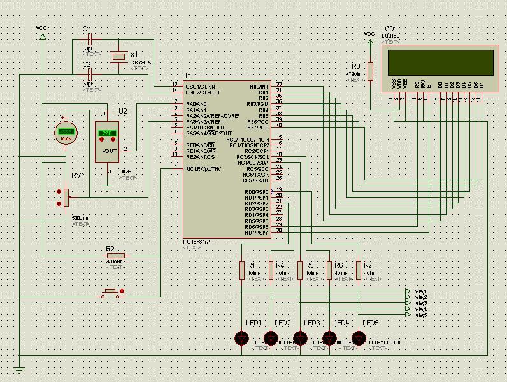507x382 pixels.
Task: Select the VCC power terminal above the LM35 circuit
Action: tap(43, 36)
